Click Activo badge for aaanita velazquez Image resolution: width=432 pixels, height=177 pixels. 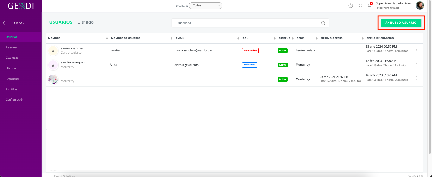coord(283,65)
